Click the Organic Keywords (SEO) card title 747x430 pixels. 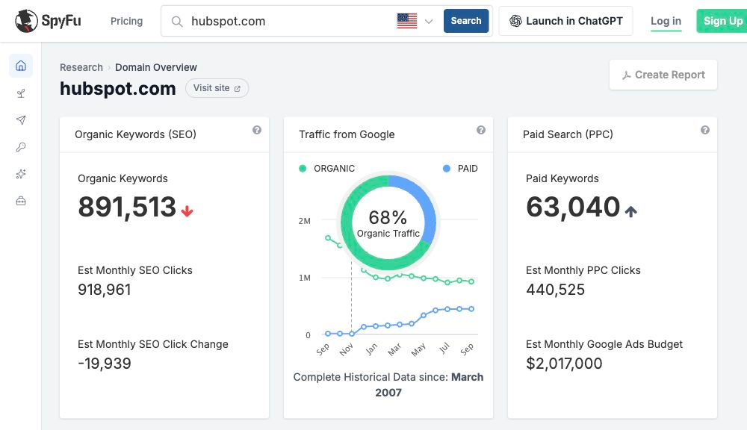click(x=135, y=134)
